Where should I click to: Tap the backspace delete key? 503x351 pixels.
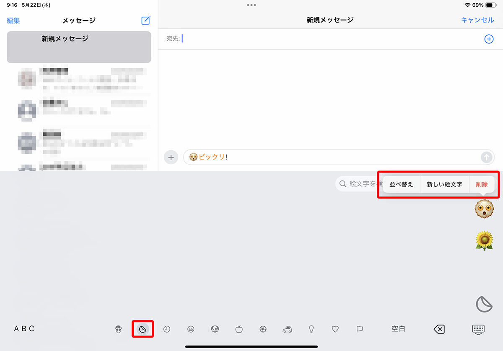[x=438, y=329]
